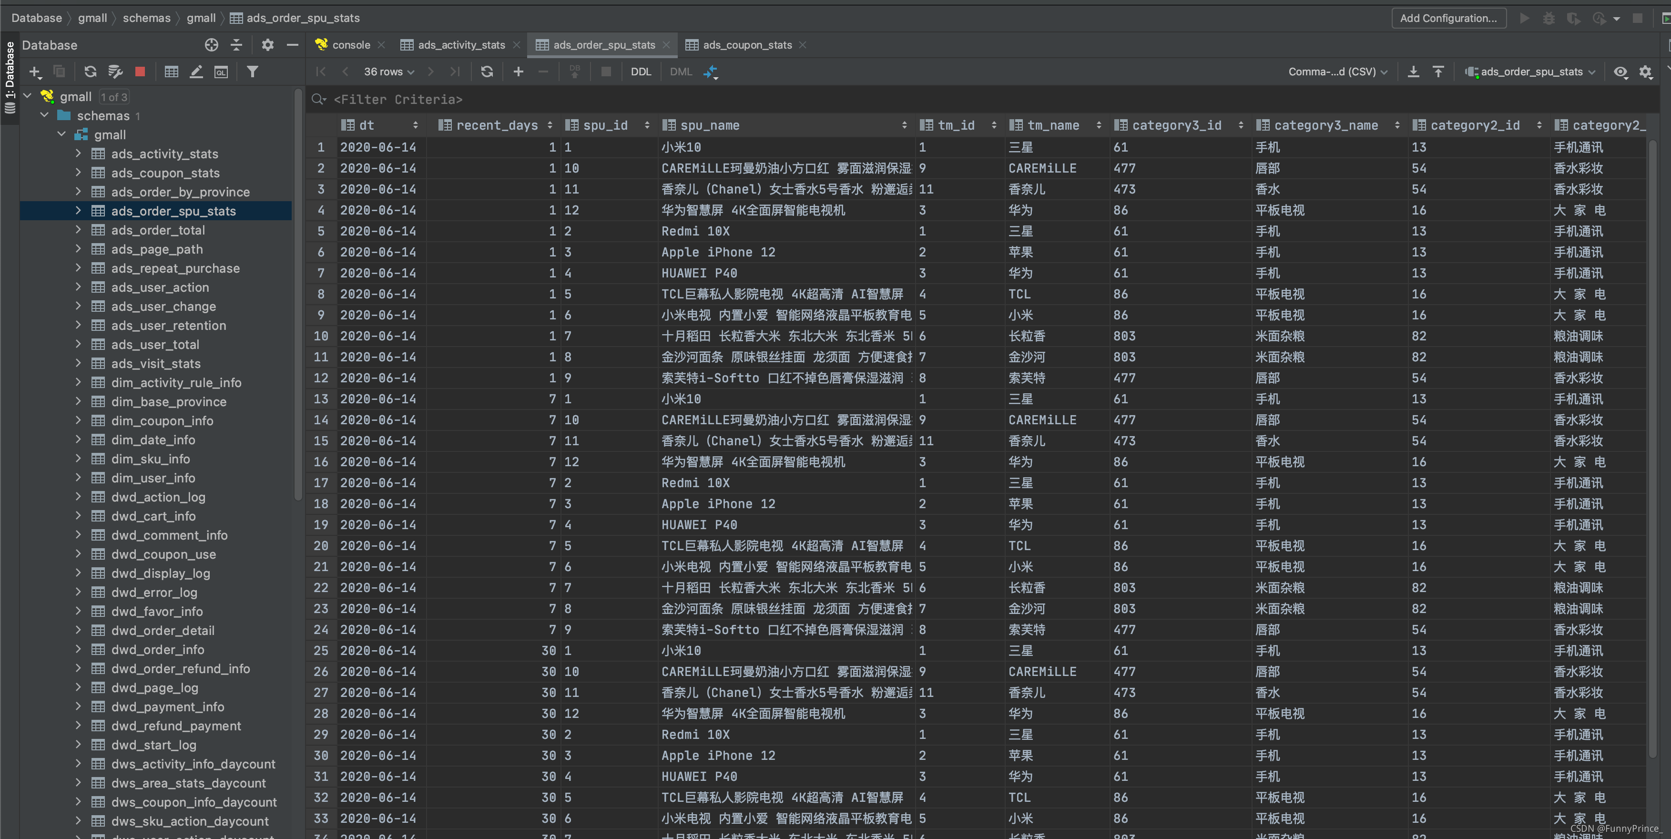Select the dws_area_stats_daycount table
This screenshot has height=839, width=1671.
[x=188, y=783]
